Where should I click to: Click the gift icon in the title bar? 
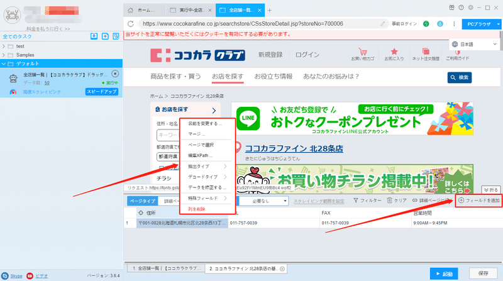(451, 8)
